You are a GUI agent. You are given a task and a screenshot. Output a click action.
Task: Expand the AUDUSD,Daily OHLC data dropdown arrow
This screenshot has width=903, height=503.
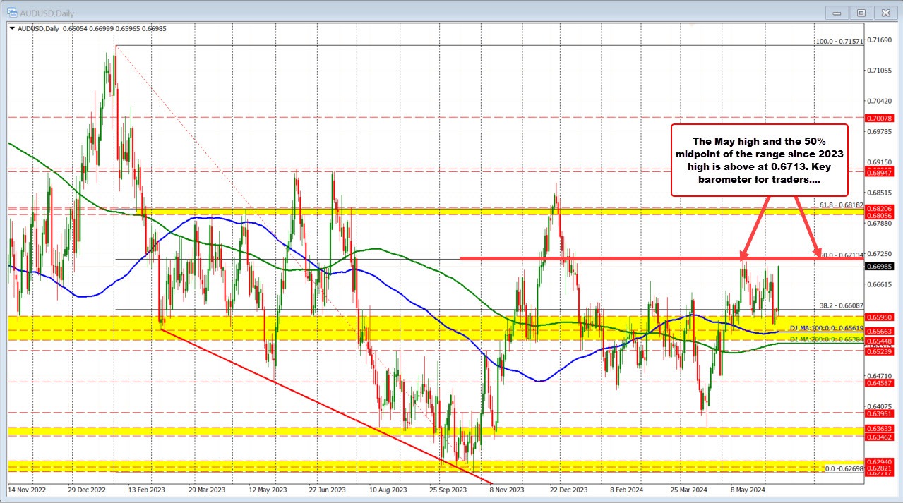[x=13, y=29]
